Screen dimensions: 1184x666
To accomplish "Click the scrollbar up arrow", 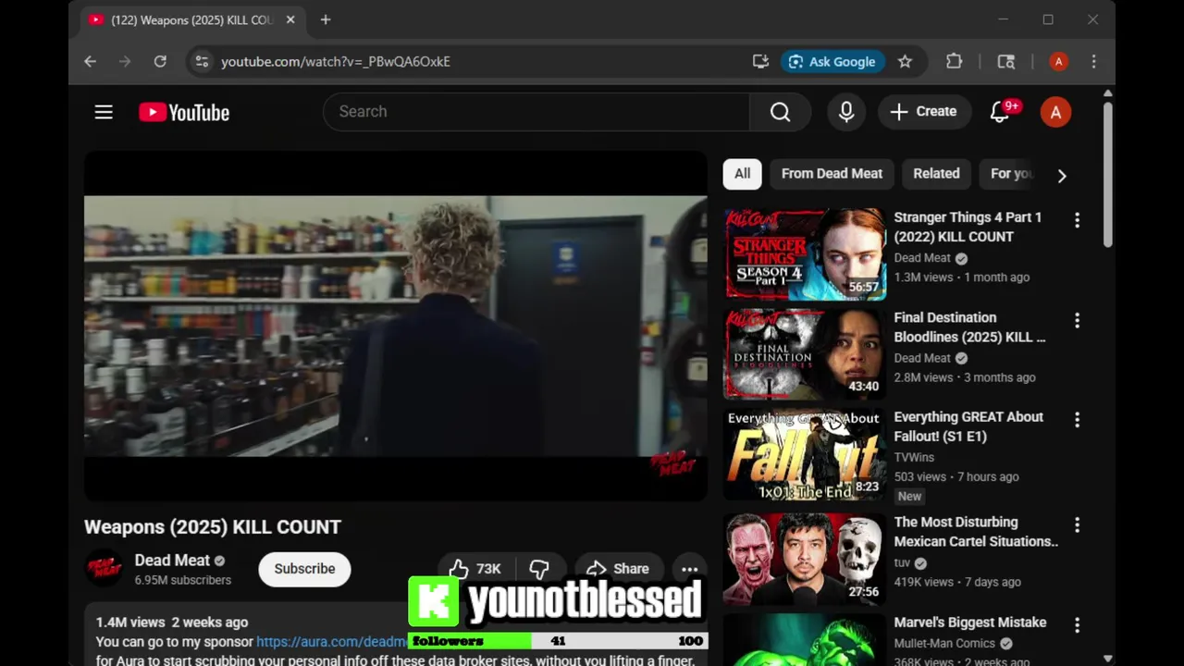I will (1107, 93).
